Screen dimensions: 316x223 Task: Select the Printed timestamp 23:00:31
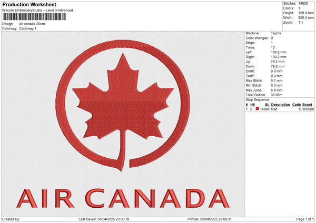(x=225, y=219)
